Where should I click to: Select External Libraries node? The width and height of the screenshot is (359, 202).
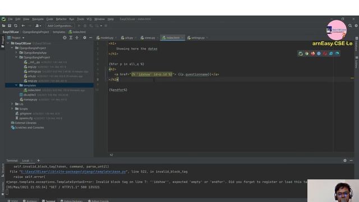(25, 123)
